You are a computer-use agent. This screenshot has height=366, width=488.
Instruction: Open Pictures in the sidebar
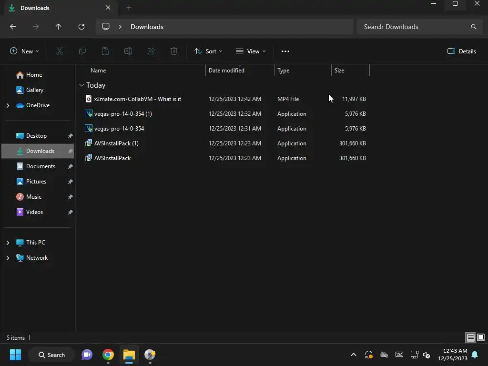[36, 182]
